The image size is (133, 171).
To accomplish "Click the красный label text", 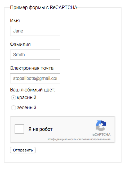I will coord(26,97).
